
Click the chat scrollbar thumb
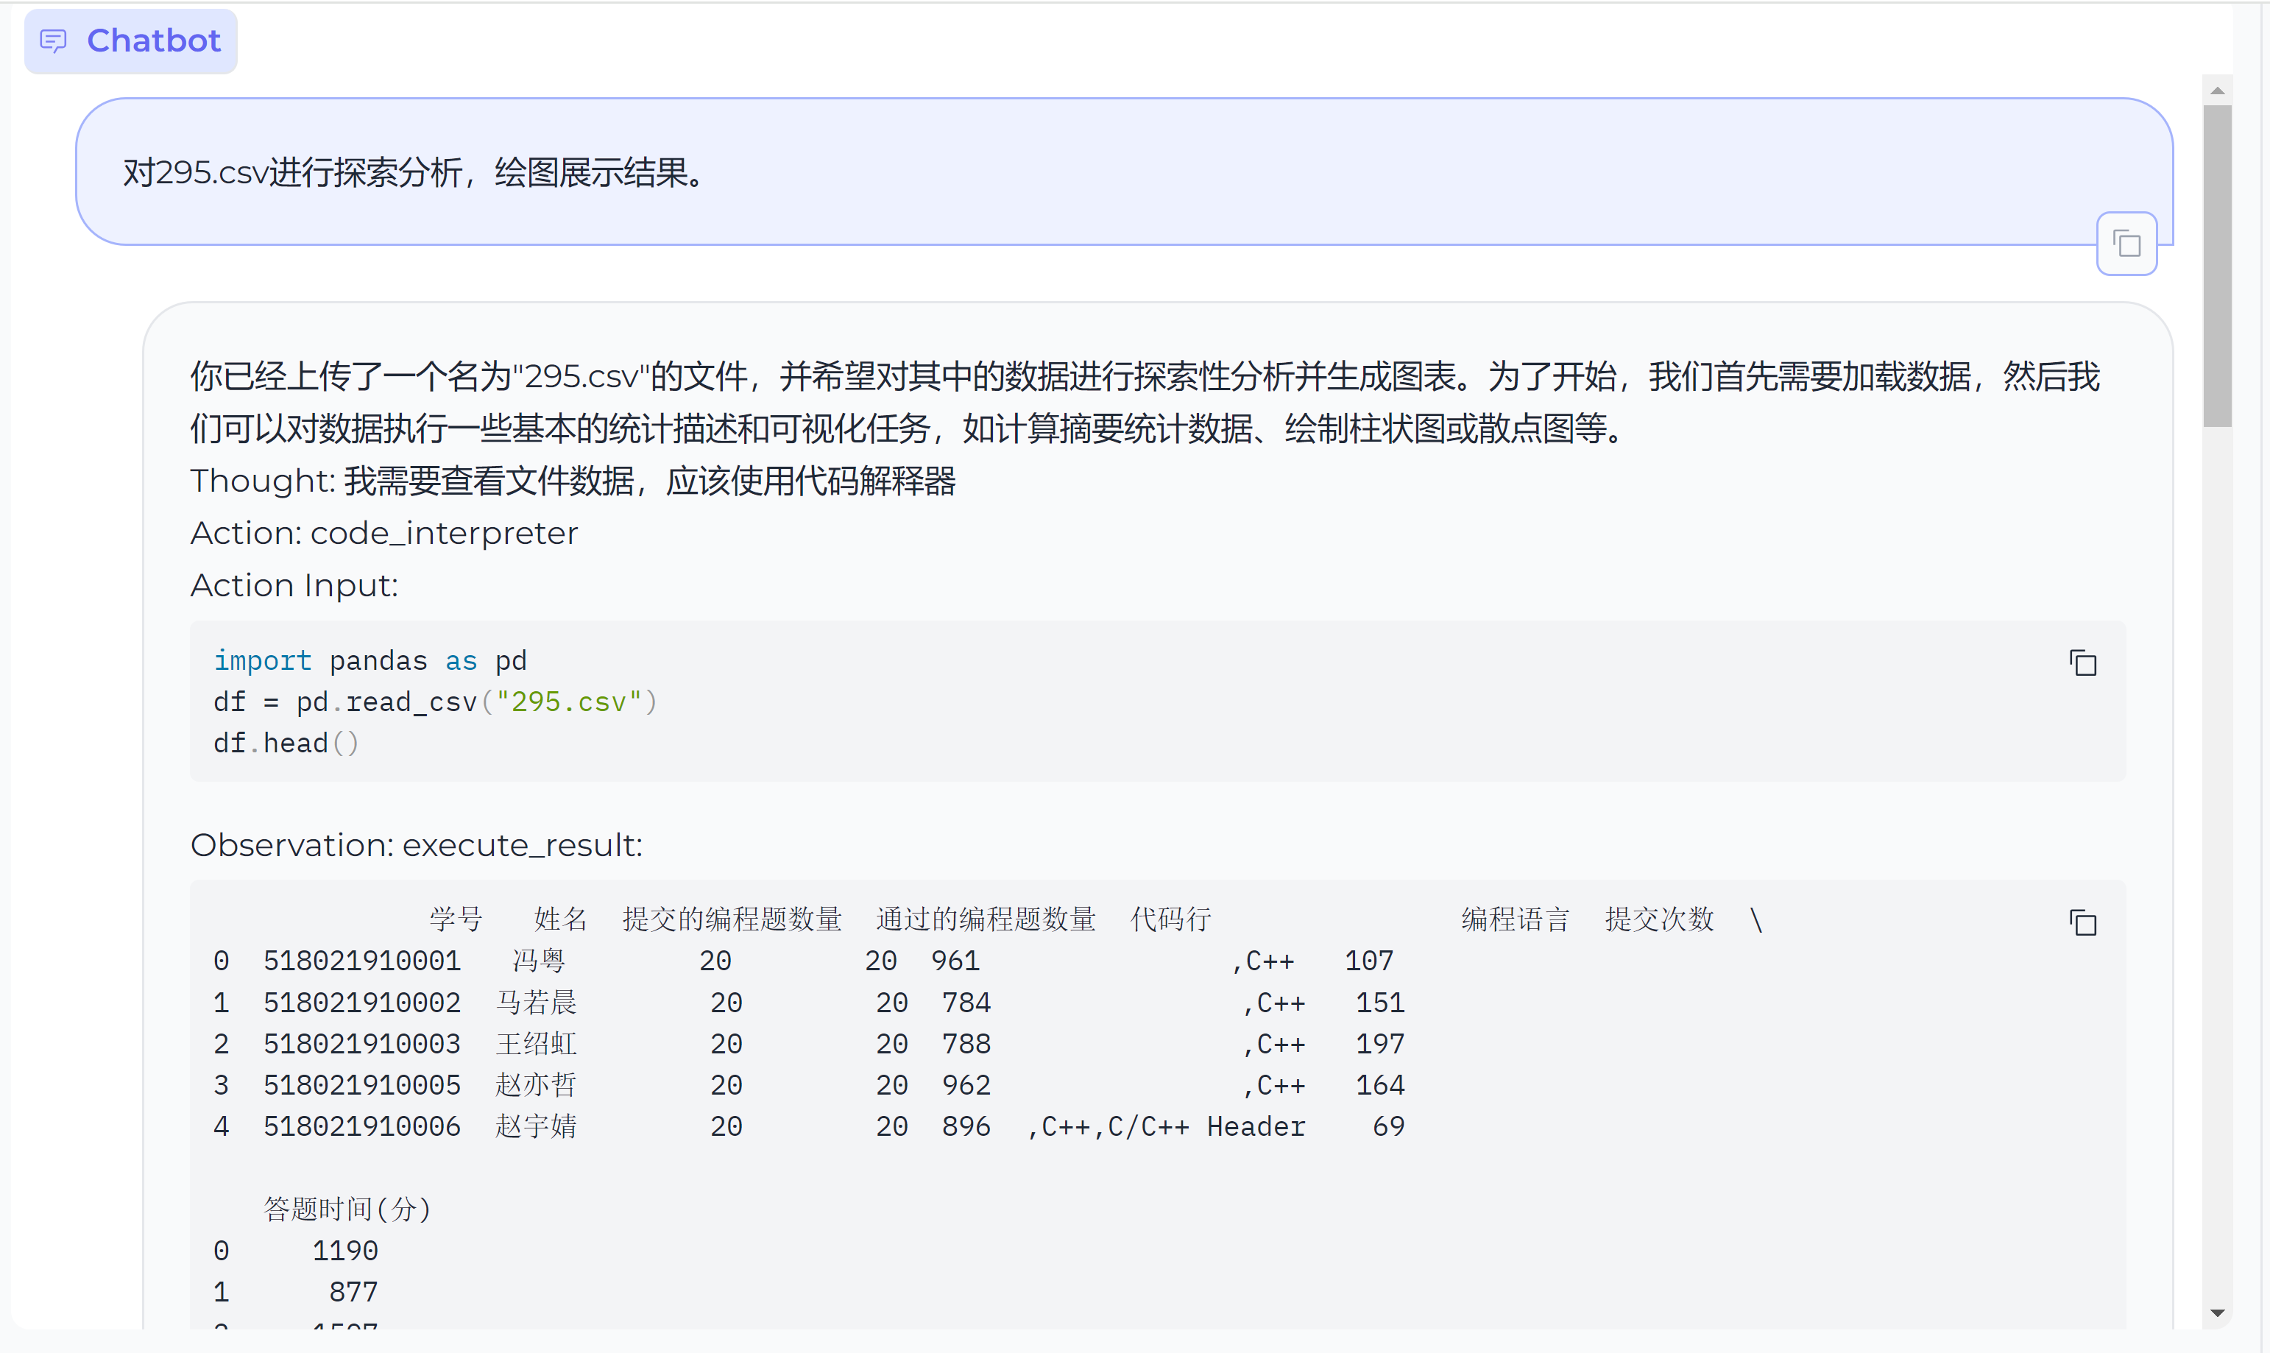coord(2217,265)
